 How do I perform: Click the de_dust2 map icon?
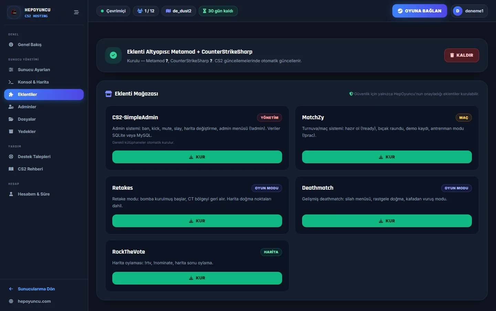click(x=168, y=11)
